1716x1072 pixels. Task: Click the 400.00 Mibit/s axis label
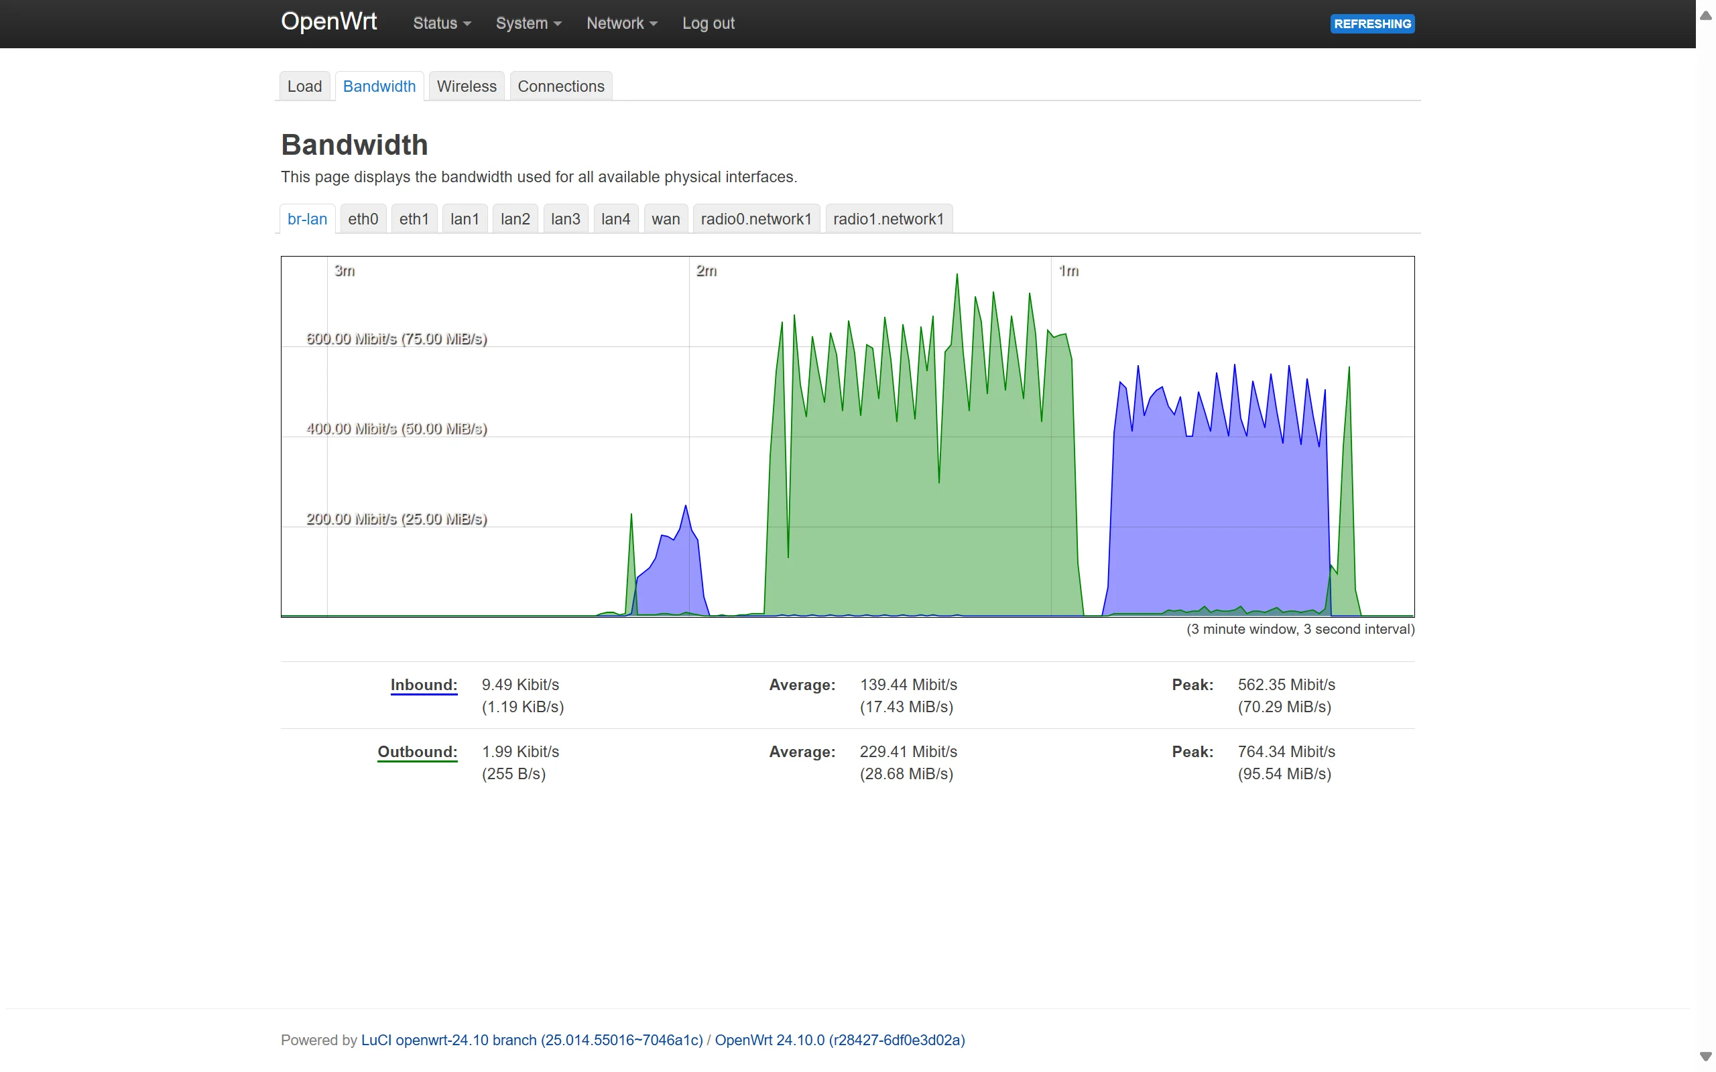(x=396, y=428)
